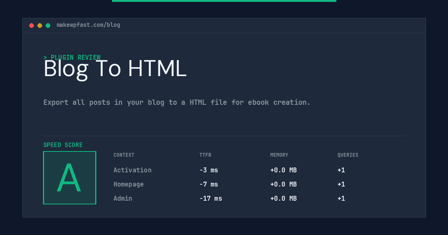Click the Activation memory value +0.0 MB
The width and height of the screenshot is (448, 235).
tap(283, 170)
